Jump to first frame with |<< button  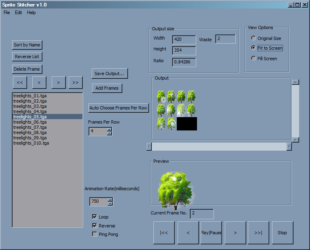(x=164, y=233)
